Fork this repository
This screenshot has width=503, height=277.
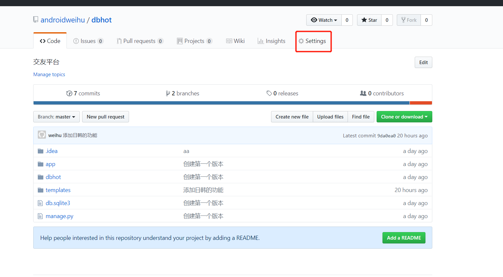[x=409, y=20]
